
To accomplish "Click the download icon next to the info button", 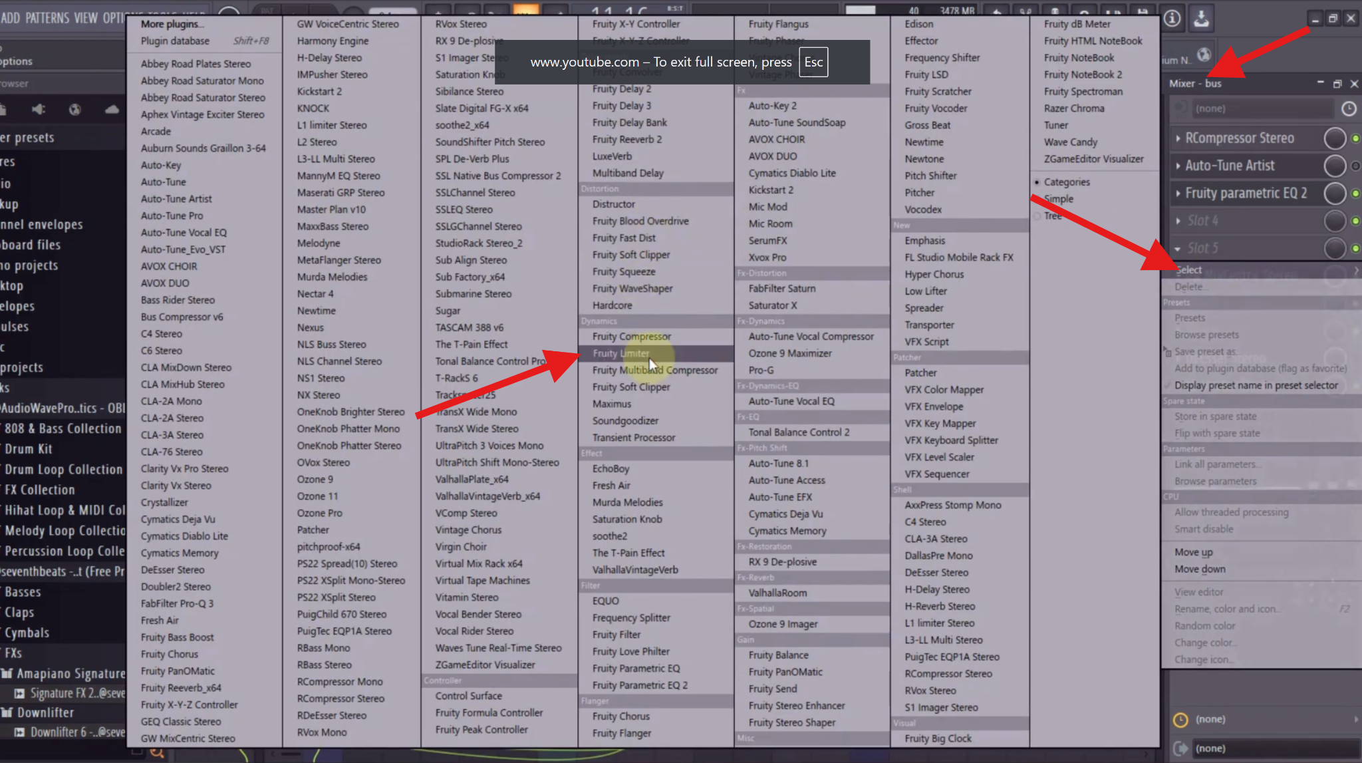I will (x=1202, y=19).
